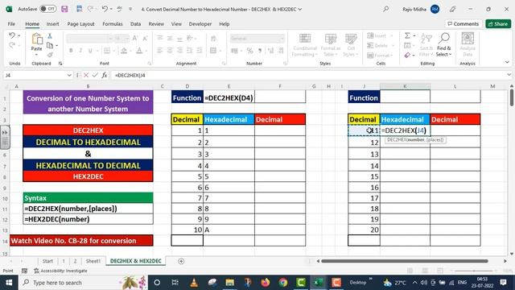Click the Font Color A button
Viewport: 515px width, 290px height.
click(x=139, y=51)
